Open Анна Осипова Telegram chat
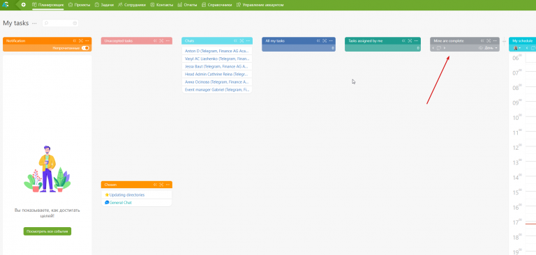 point(217,82)
